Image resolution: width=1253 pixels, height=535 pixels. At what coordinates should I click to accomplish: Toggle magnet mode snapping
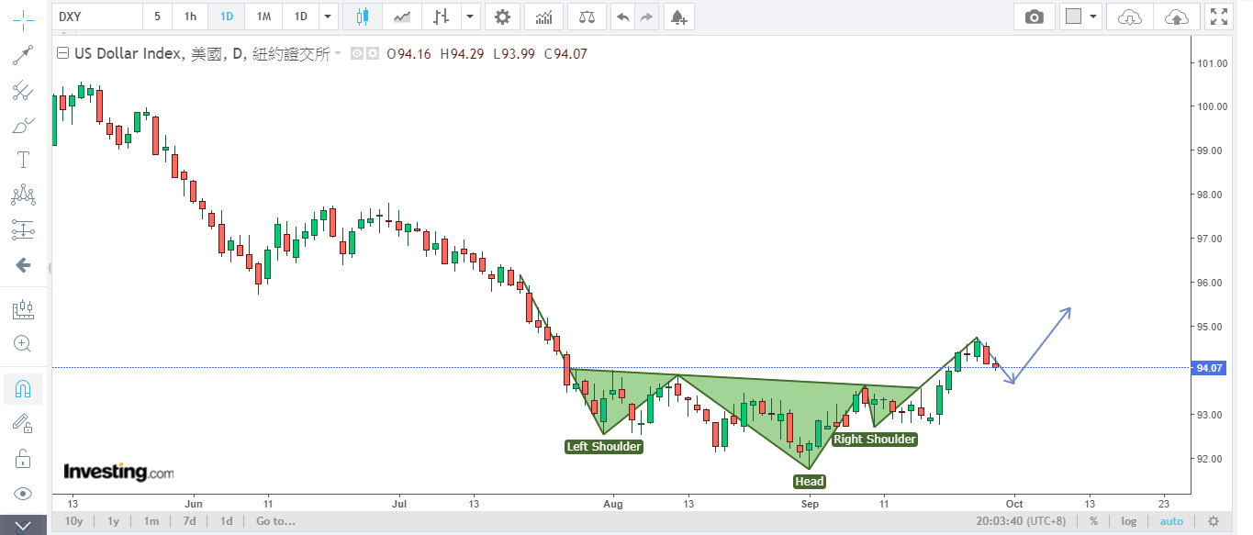(23, 389)
